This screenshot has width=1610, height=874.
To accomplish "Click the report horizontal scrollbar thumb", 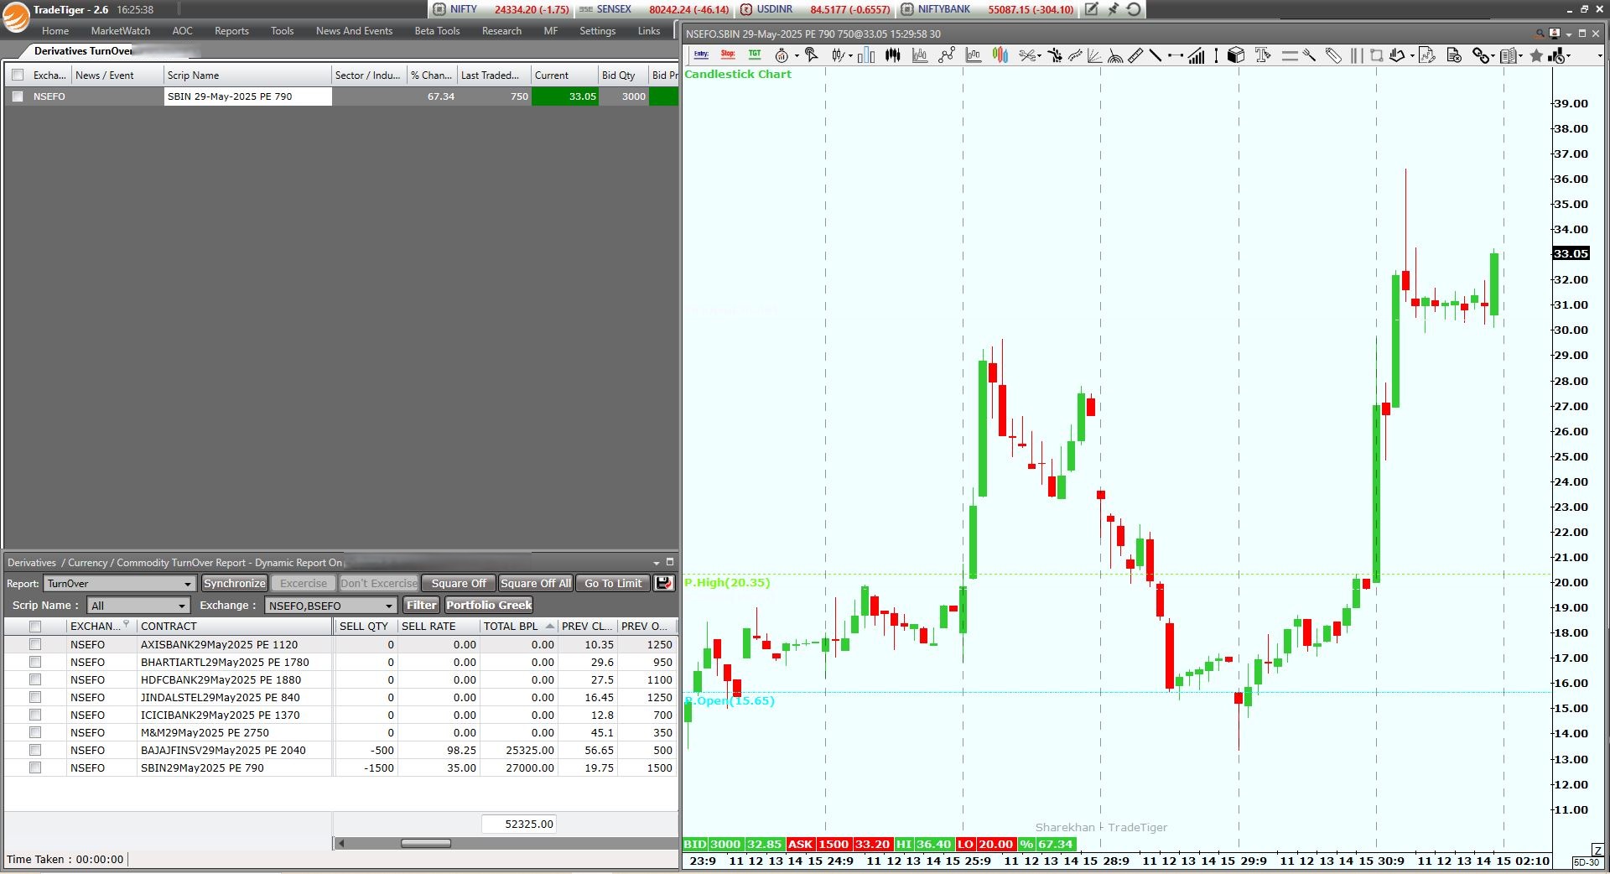I will coord(426,843).
